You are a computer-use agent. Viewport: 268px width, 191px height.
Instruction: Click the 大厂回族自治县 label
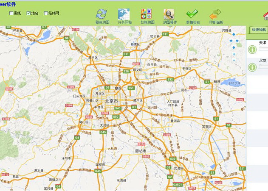click(173, 103)
